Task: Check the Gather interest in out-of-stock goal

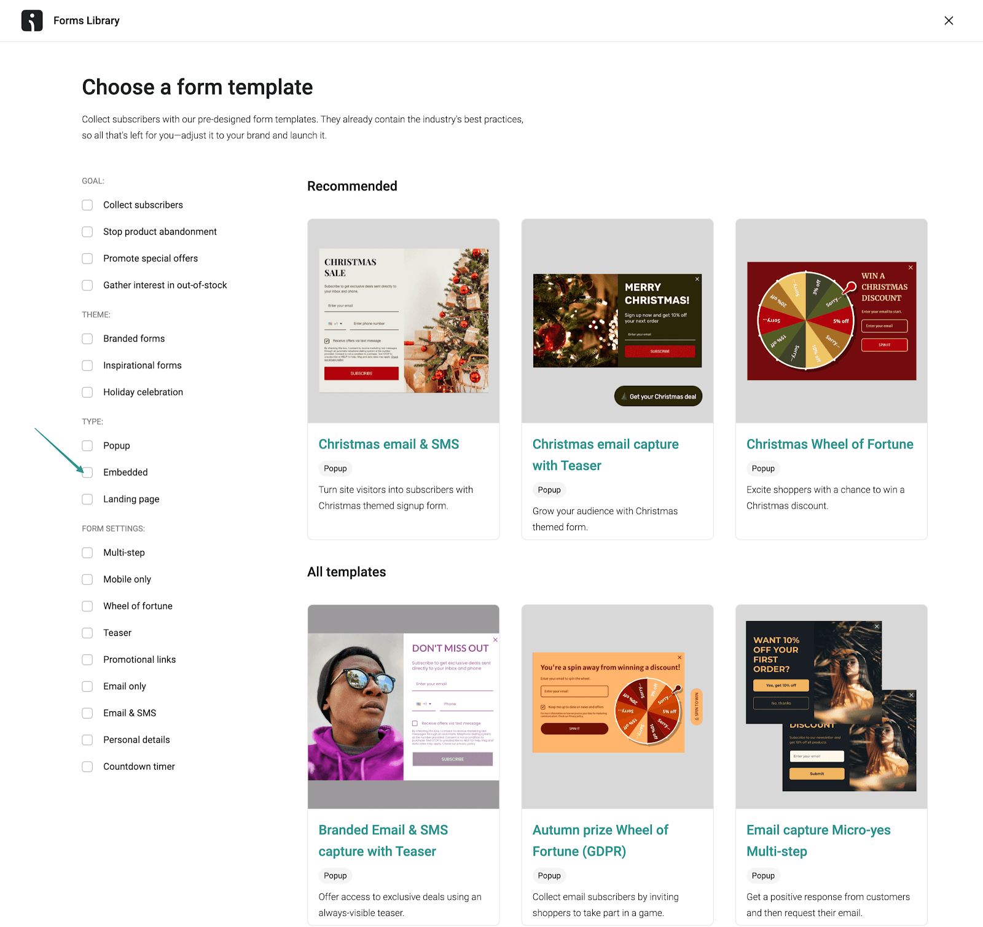Action: [87, 285]
